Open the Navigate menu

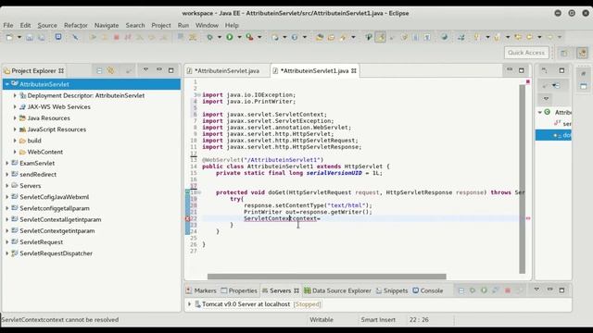coord(107,25)
